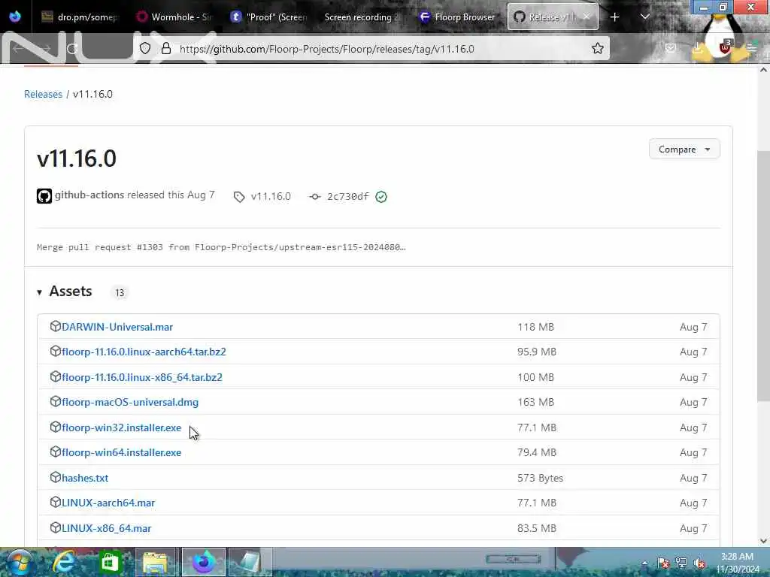Click package icon for hashes.txt
The image size is (770, 577).
click(55, 477)
